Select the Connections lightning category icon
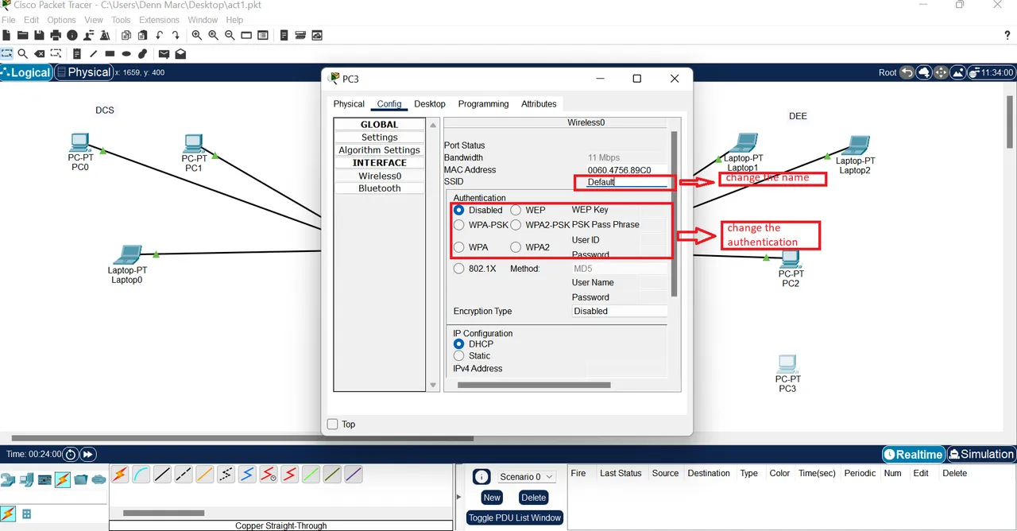 tap(62, 479)
